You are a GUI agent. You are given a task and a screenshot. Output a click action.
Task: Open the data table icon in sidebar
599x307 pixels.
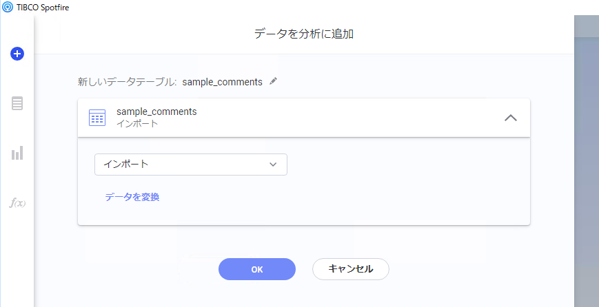pyautogui.click(x=17, y=103)
